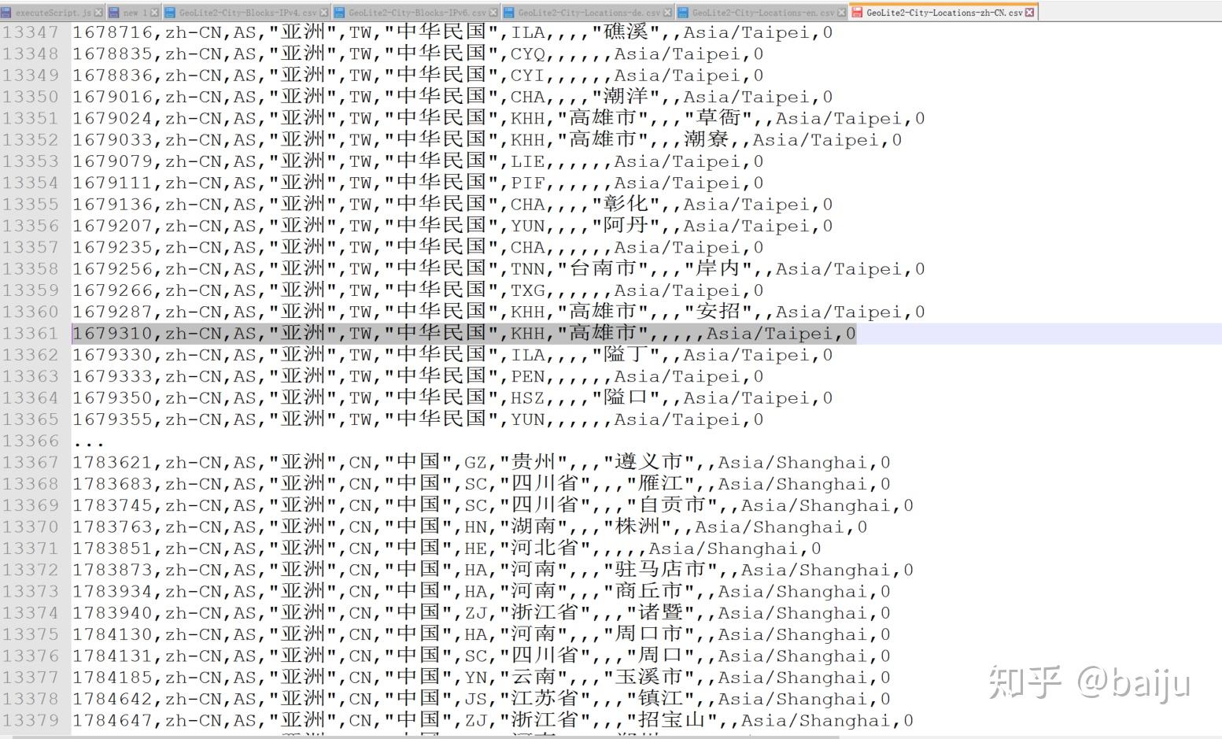Select the GeoLite2-City-Locations-zh-CN.csv tab

pos(943,13)
